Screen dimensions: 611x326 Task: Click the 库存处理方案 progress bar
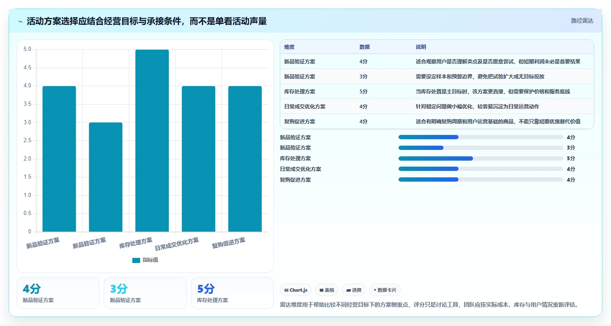tap(481, 159)
